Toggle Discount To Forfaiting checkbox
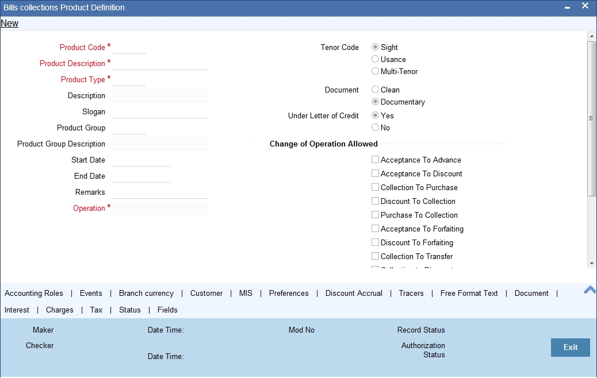 pos(375,242)
